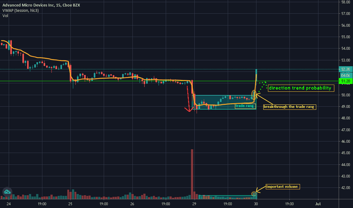Screen dimensions: 353x208
Task: Click the 42.00 price axis label
Action: tap(345, 188)
